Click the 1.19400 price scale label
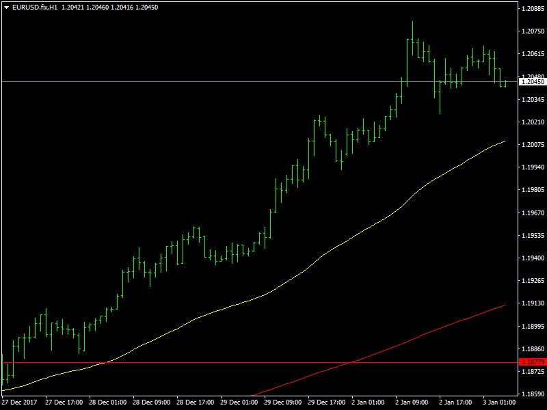 pyautogui.click(x=533, y=258)
